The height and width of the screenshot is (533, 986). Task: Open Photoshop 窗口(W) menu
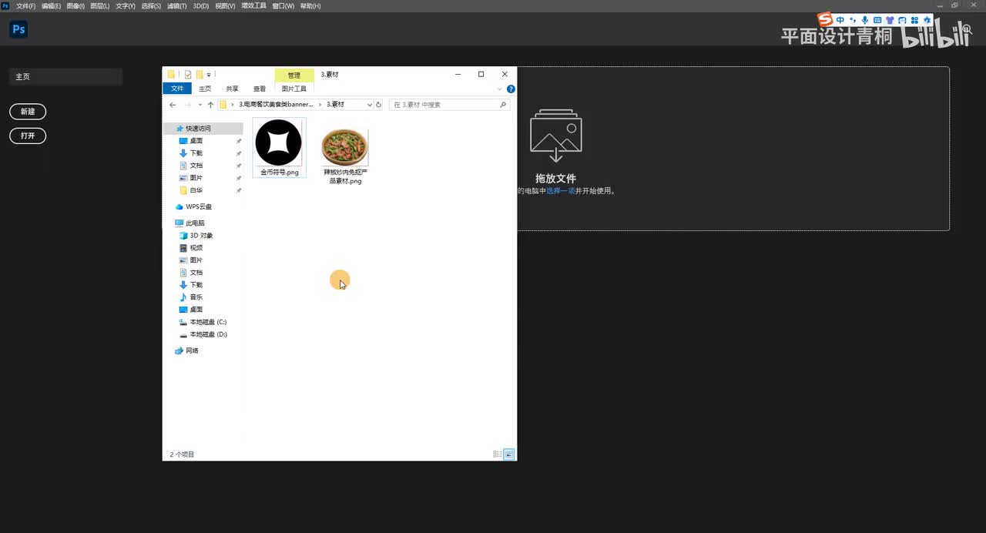point(283,6)
